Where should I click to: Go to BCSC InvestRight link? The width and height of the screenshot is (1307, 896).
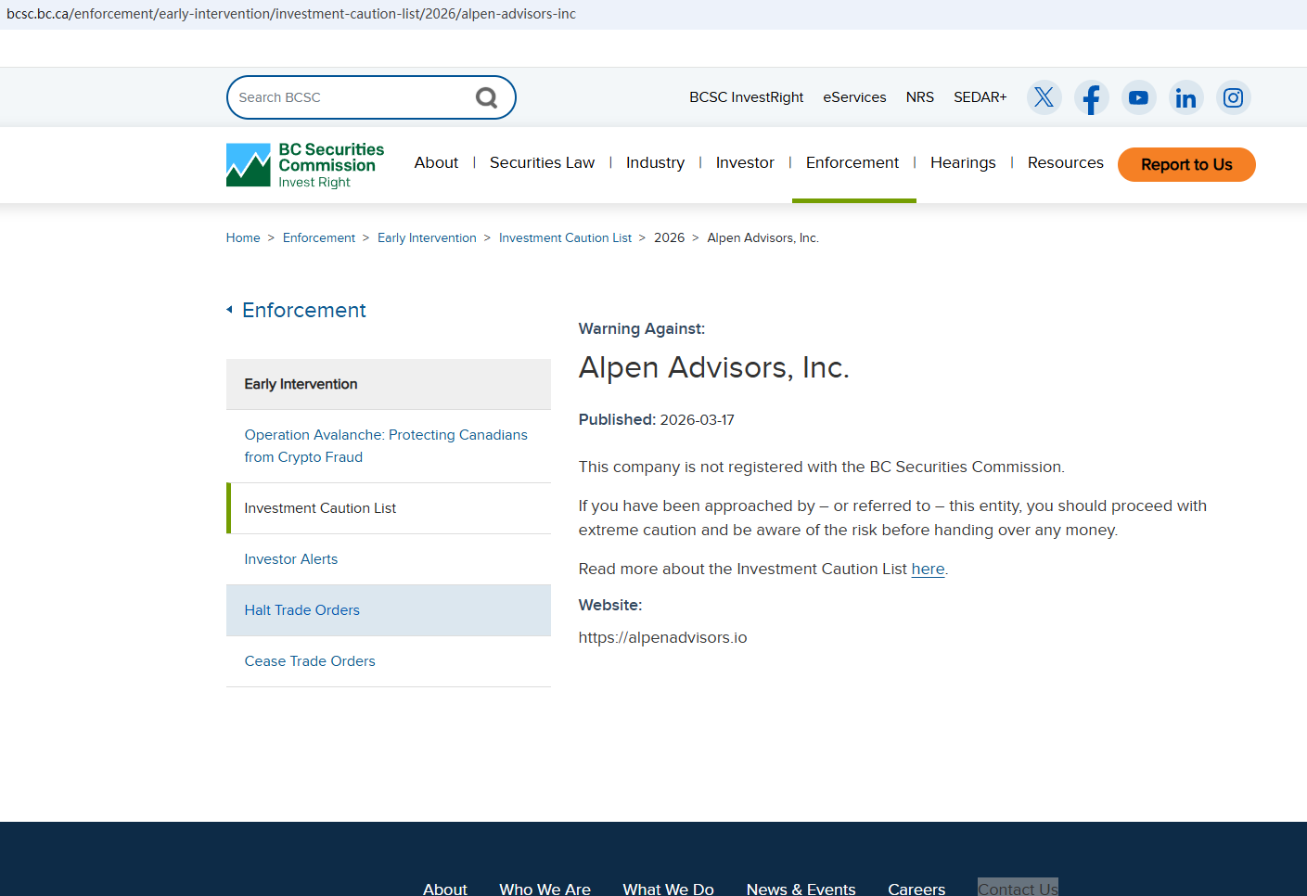point(747,97)
